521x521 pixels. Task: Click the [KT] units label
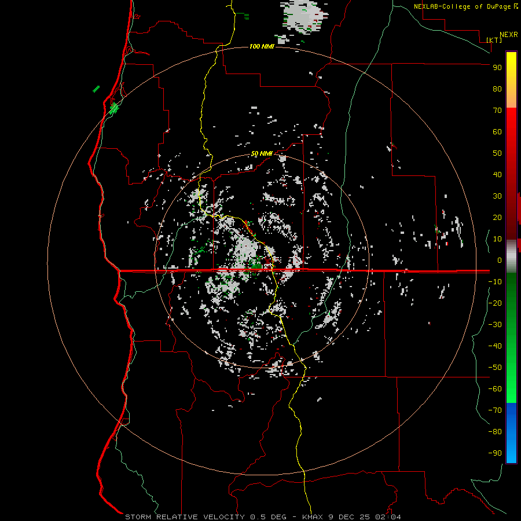coord(494,40)
